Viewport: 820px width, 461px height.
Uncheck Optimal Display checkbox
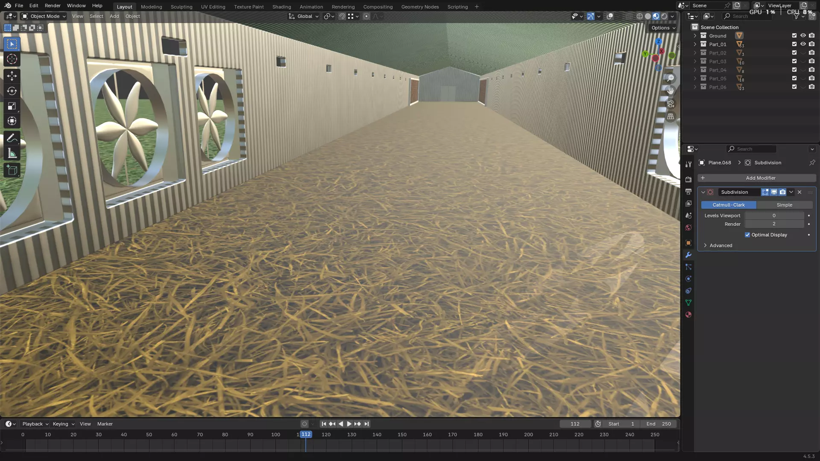point(747,235)
